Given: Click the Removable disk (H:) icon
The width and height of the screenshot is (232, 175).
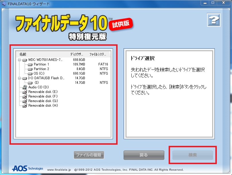Looking at the screenshot, I should 25,106.
